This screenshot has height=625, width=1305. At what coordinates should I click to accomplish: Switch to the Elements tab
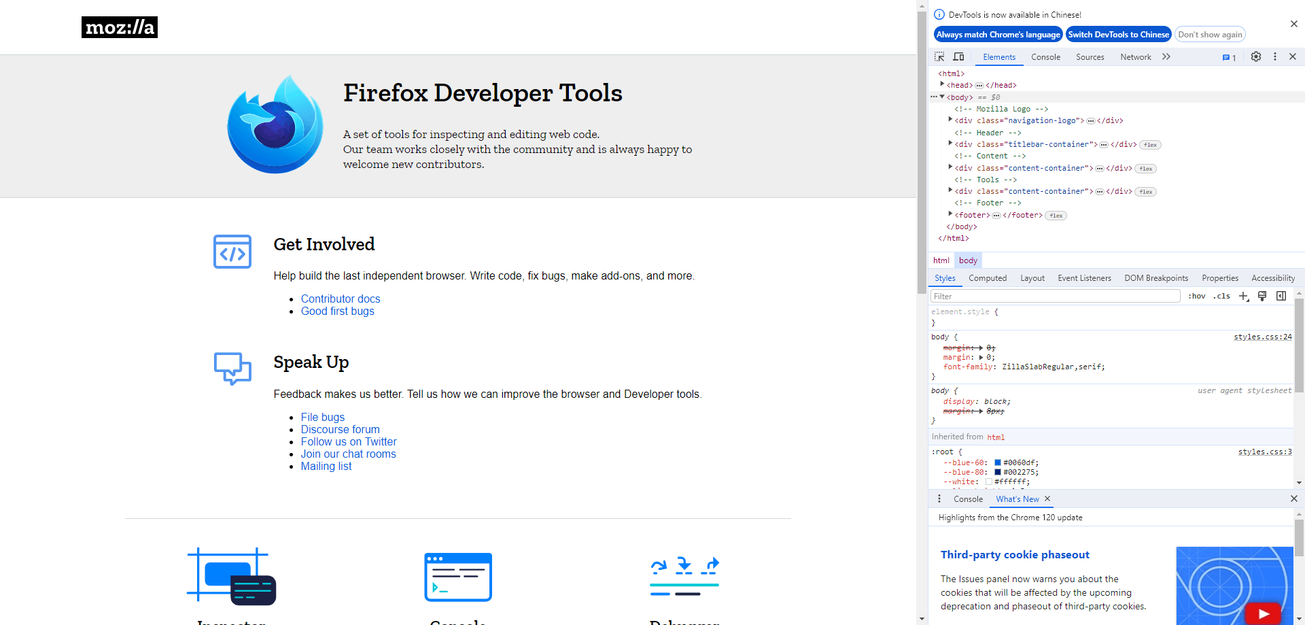pos(999,57)
